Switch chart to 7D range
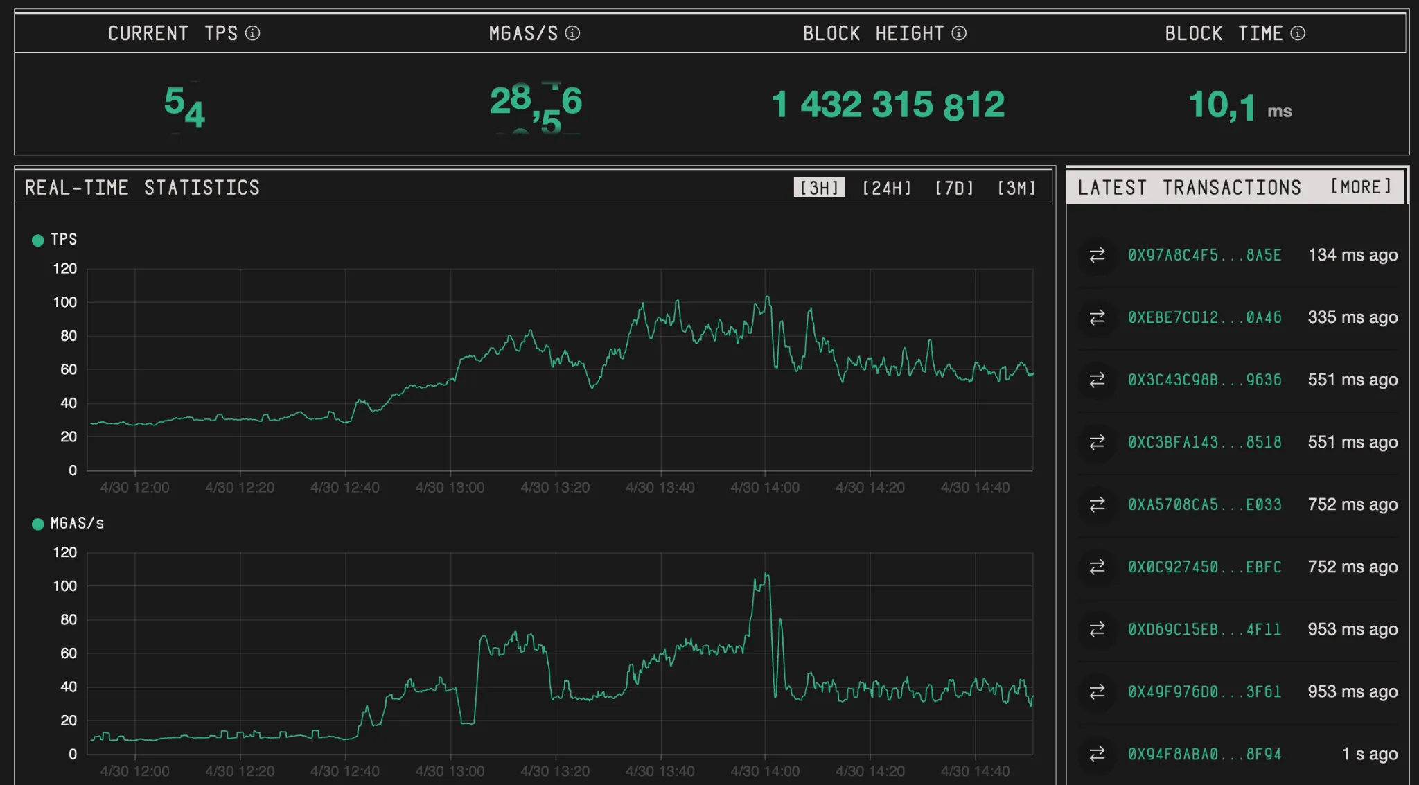This screenshot has width=1419, height=785. click(954, 188)
